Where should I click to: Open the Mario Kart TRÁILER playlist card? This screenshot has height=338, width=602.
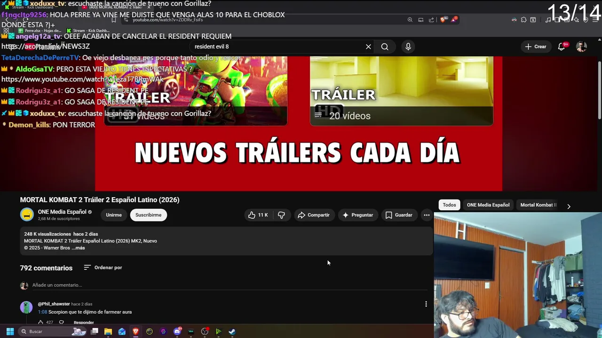[x=195, y=91]
